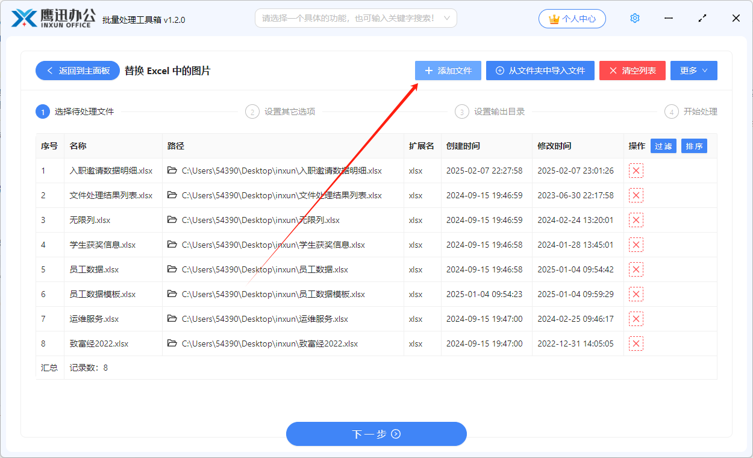Click the X icon next to 学生获奖信息.xlsx

point(636,245)
